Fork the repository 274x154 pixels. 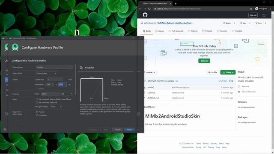coord(259,23)
